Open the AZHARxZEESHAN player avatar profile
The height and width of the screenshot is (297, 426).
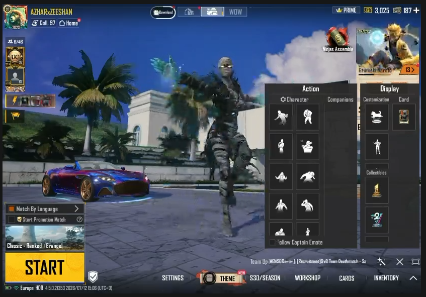pos(15,17)
